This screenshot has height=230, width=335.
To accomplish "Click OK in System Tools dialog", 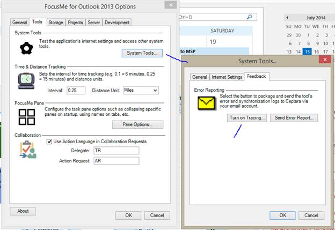I will 282,216.
